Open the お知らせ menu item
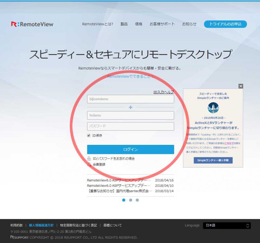 coord(189,24)
